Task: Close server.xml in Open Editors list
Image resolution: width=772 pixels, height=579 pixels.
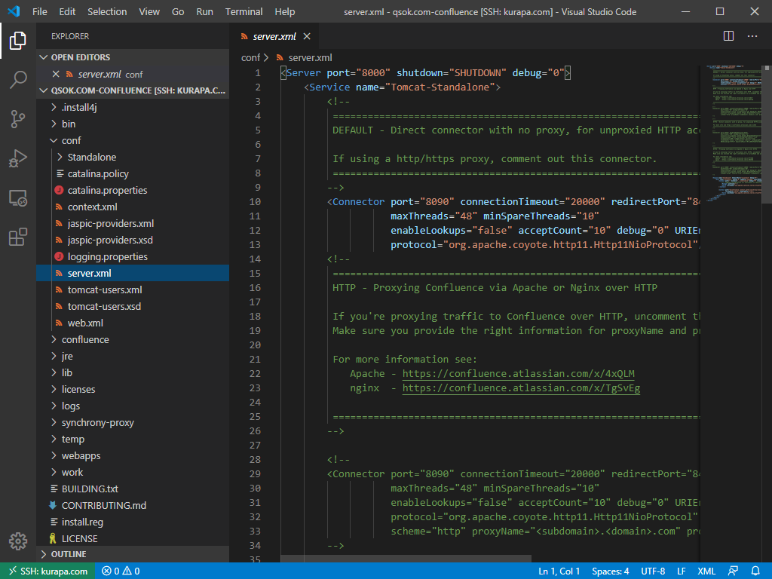Action: pyautogui.click(x=55, y=74)
